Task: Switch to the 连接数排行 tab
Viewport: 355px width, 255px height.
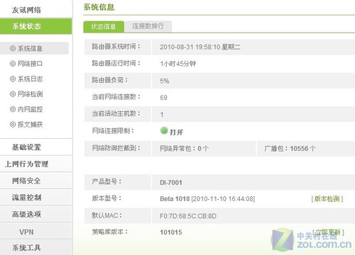Action: coord(148,26)
